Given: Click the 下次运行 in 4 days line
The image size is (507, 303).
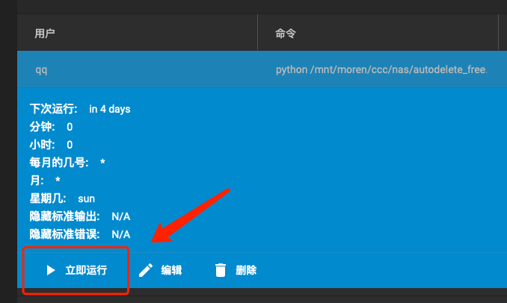Looking at the screenshot, I should 80,109.
